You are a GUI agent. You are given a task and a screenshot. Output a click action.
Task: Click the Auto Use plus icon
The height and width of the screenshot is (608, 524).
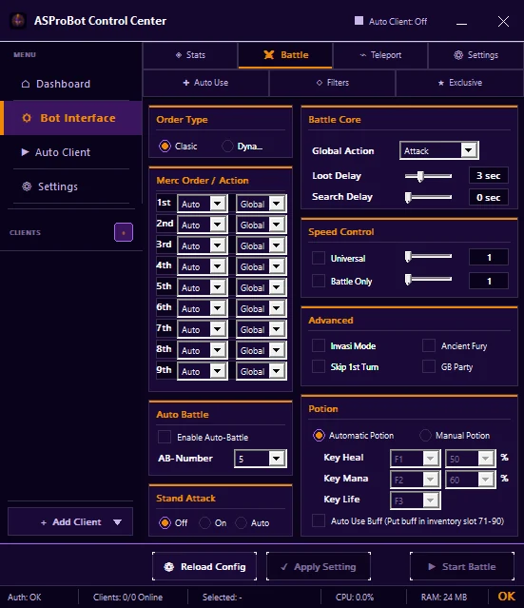click(186, 83)
